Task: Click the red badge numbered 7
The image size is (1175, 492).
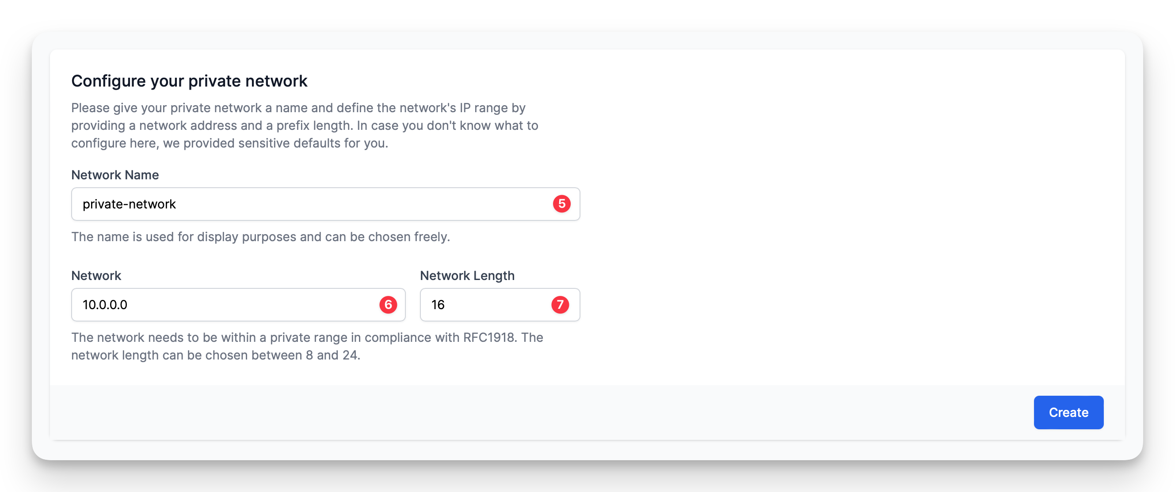Action: (560, 304)
